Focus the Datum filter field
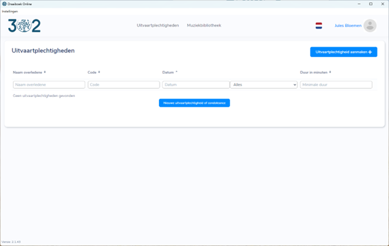 (196, 85)
